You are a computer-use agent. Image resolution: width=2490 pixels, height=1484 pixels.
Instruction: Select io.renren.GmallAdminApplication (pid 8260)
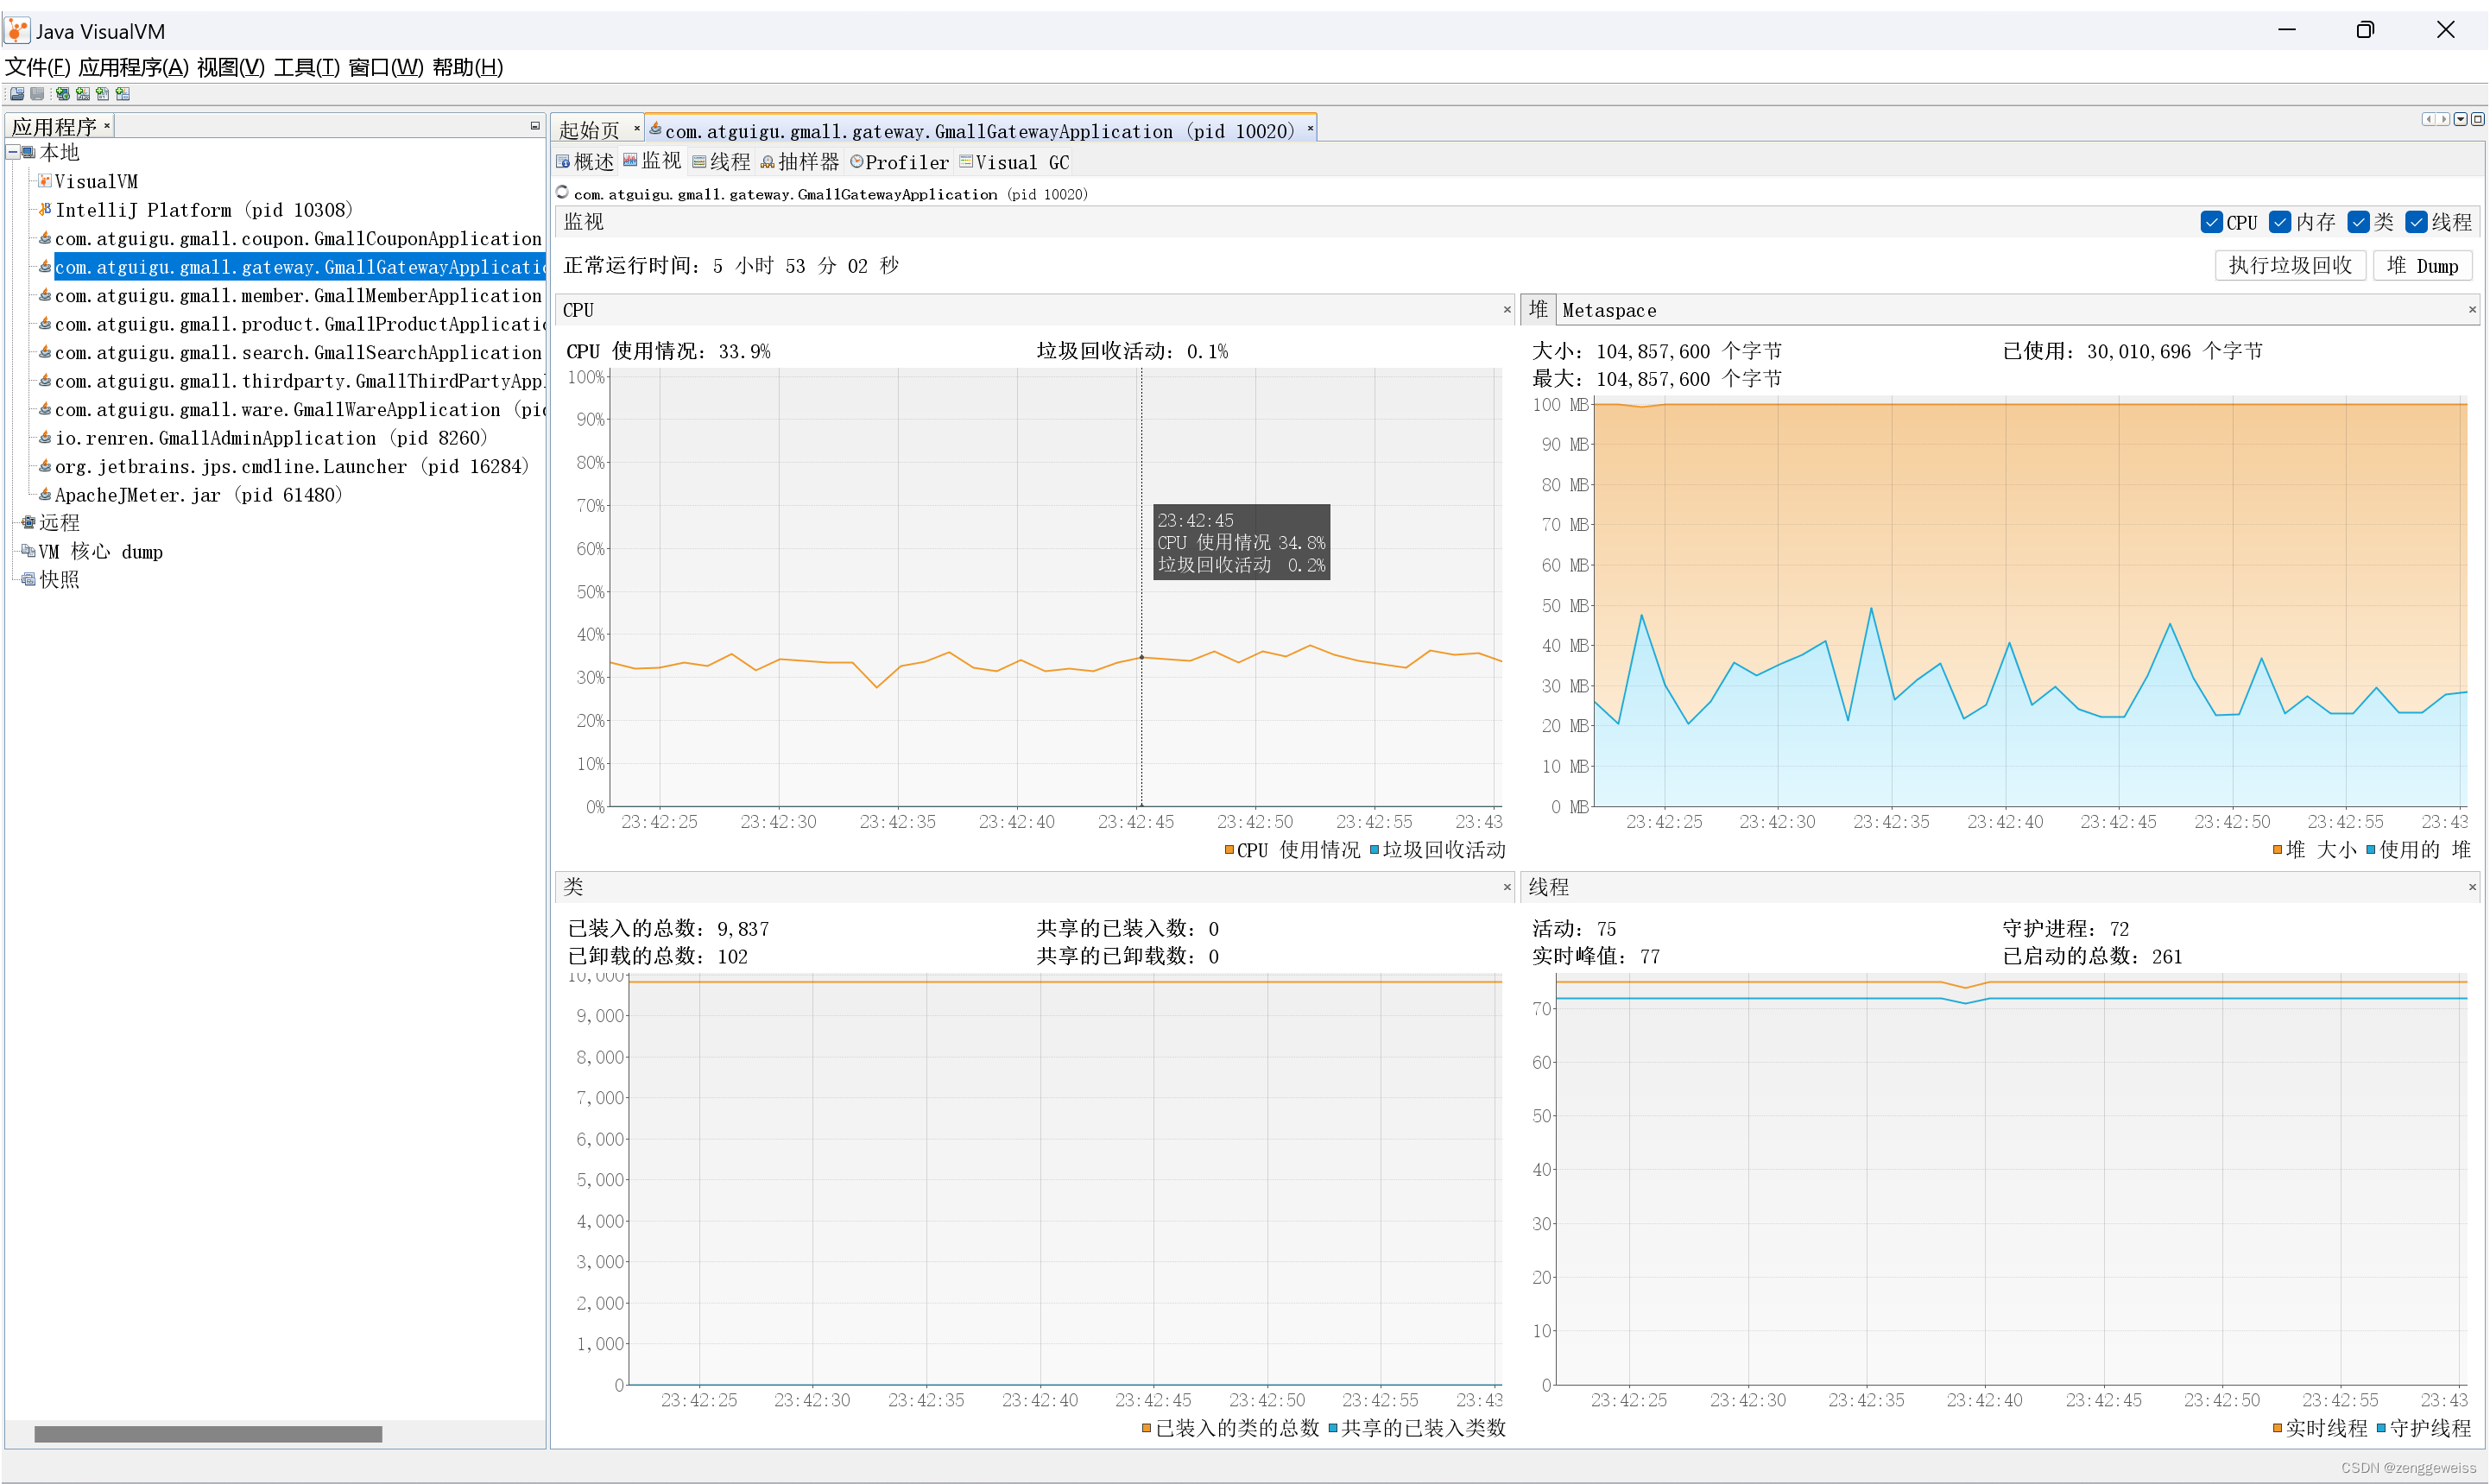(x=271, y=438)
